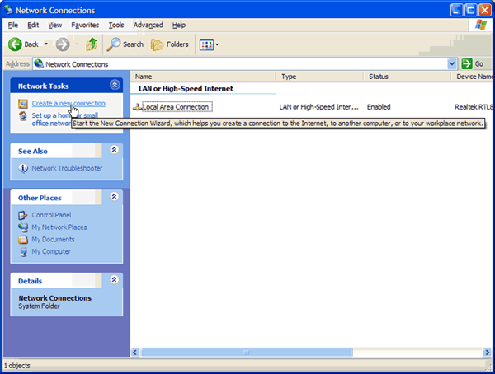The width and height of the screenshot is (495, 374).
Task: Collapse the See Also panel
Action: [x=115, y=150]
